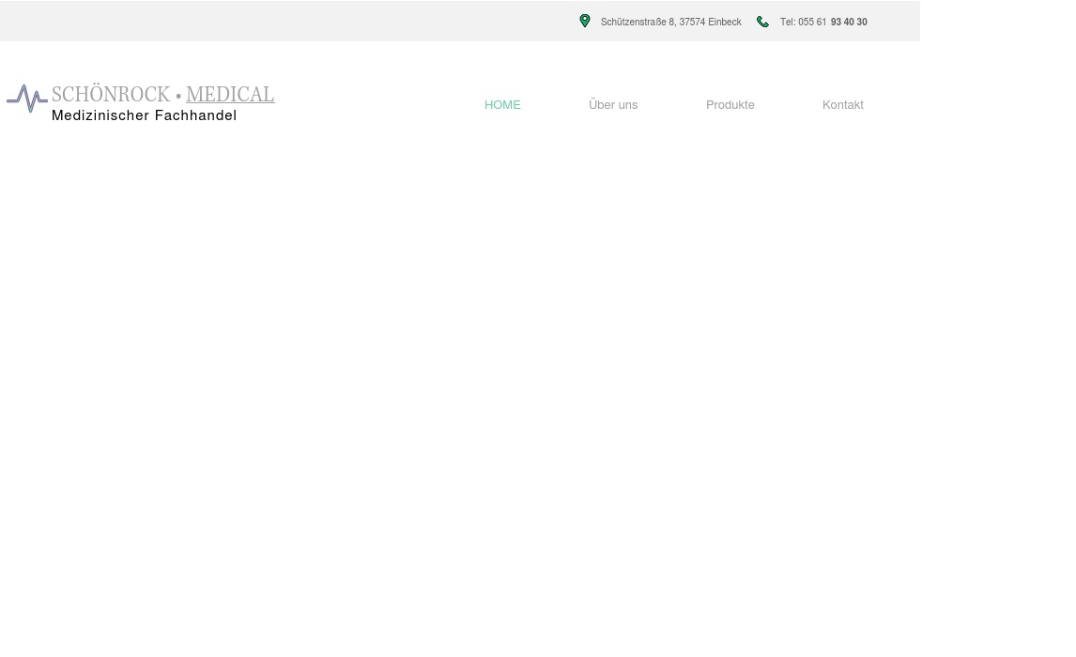Navigate to the Kontakt page
This screenshot has height=657, width=1076.
pyautogui.click(x=842, y=105)
